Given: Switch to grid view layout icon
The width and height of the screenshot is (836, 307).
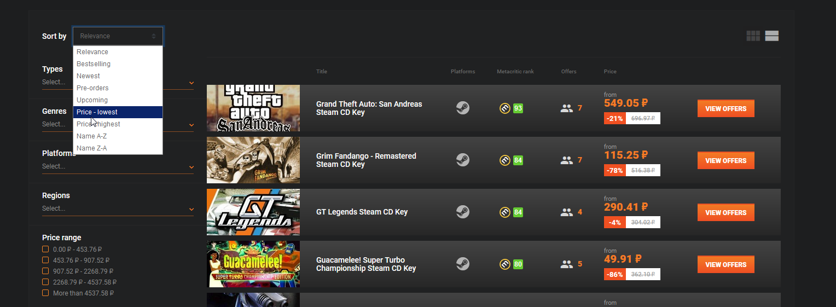Looking at the screenshot, I should pos(753,36).
